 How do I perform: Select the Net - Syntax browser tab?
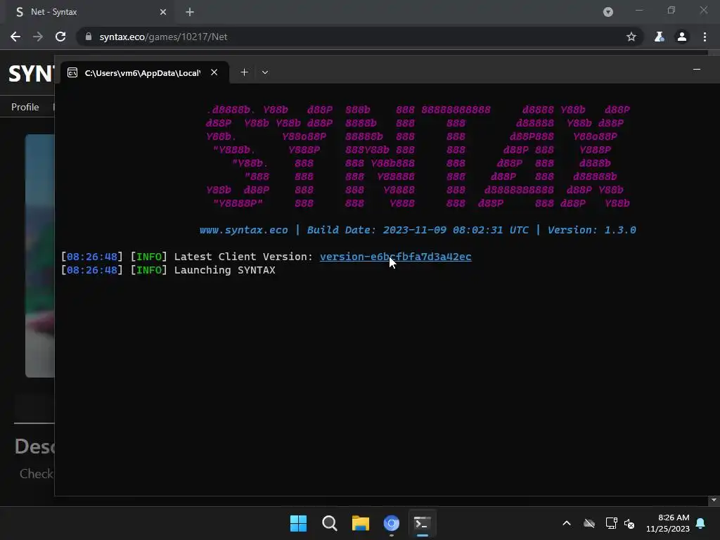91,12
